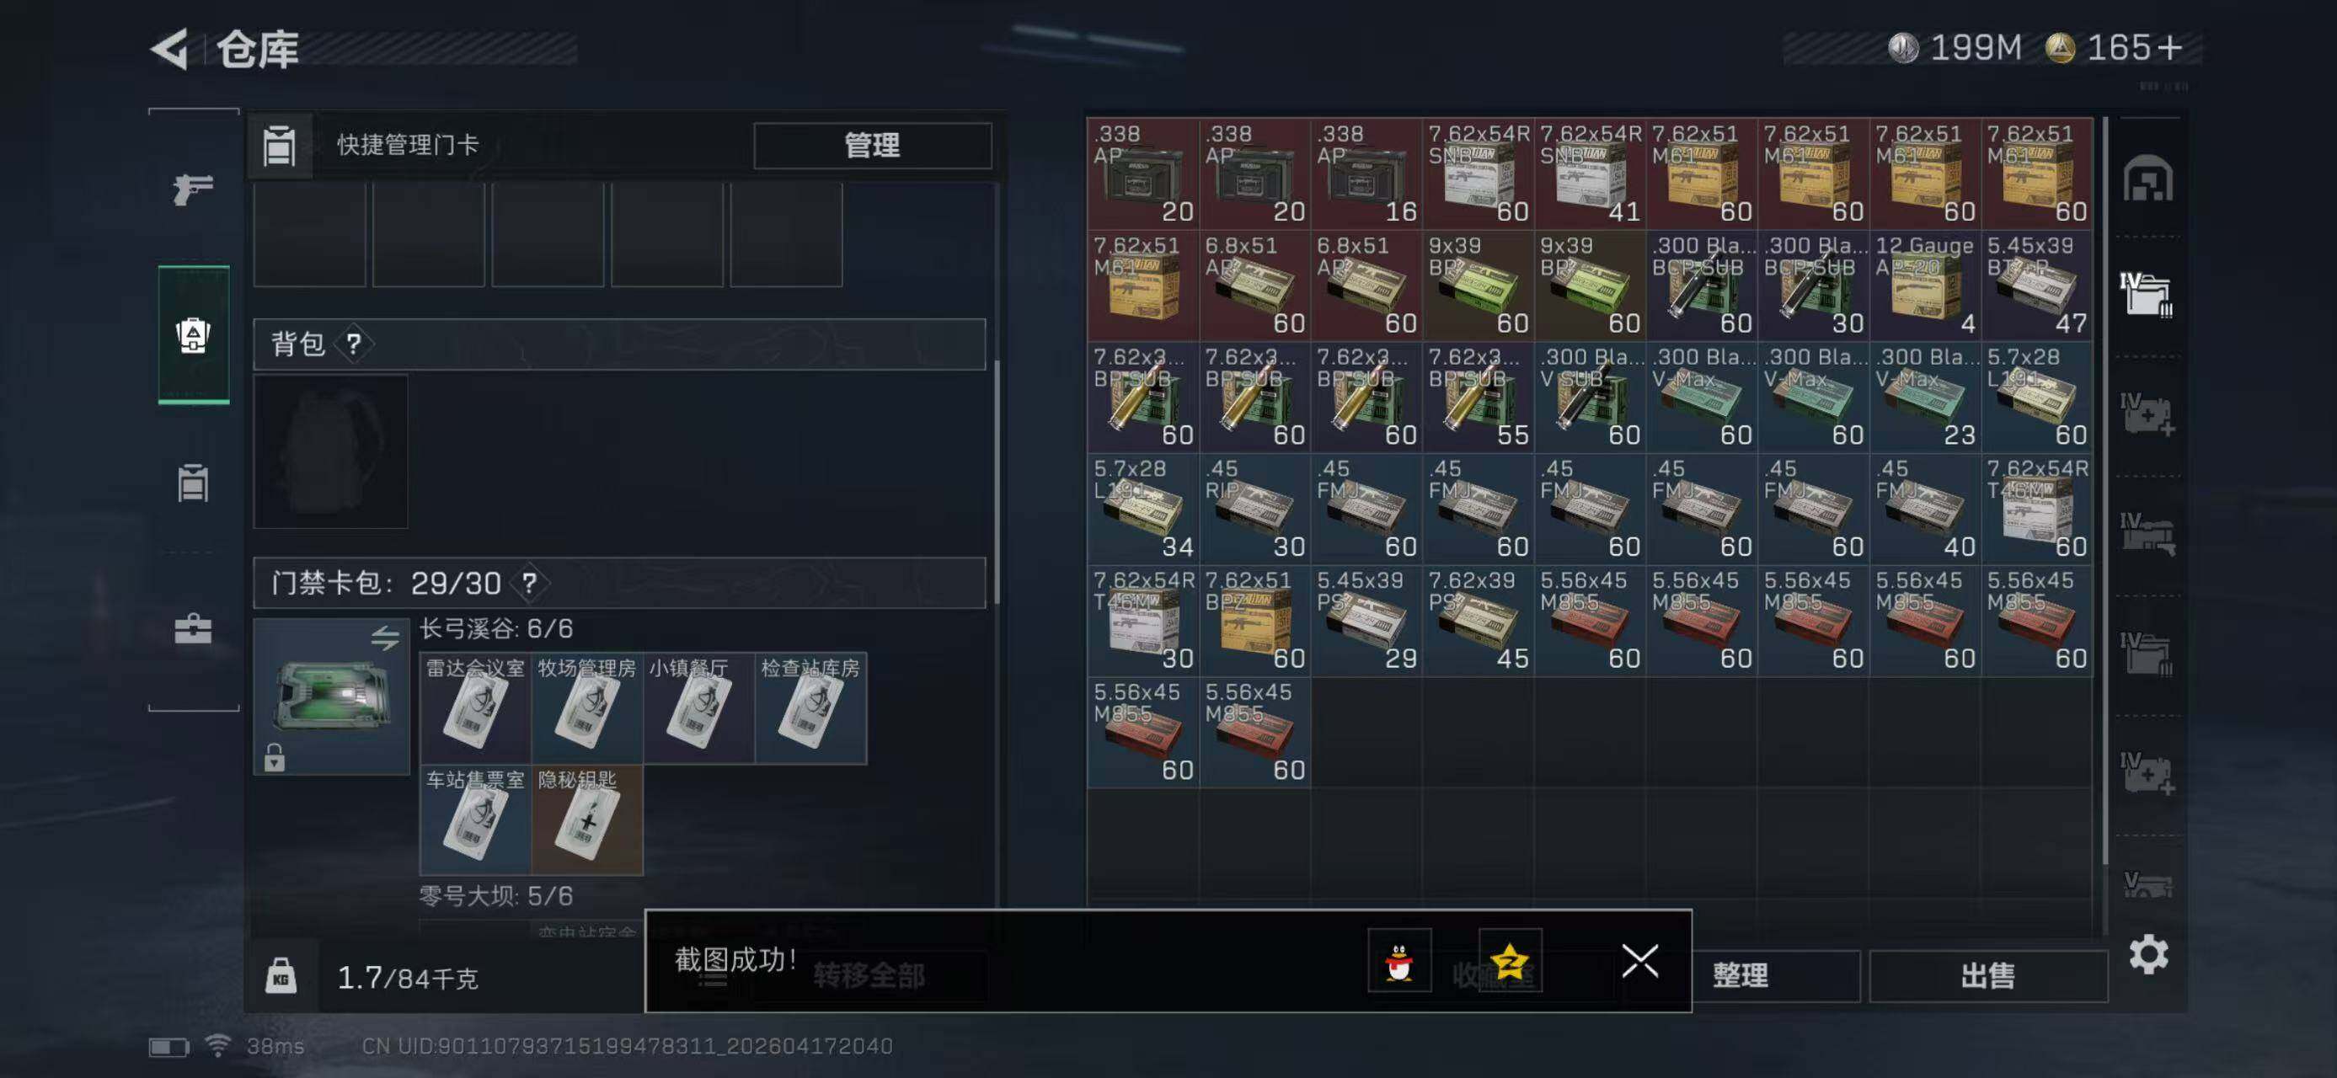Select the 12 Gauge AP-20 ammo stack
The width and height of the screenshot is (2337, 1078).
click(1925, 285)
